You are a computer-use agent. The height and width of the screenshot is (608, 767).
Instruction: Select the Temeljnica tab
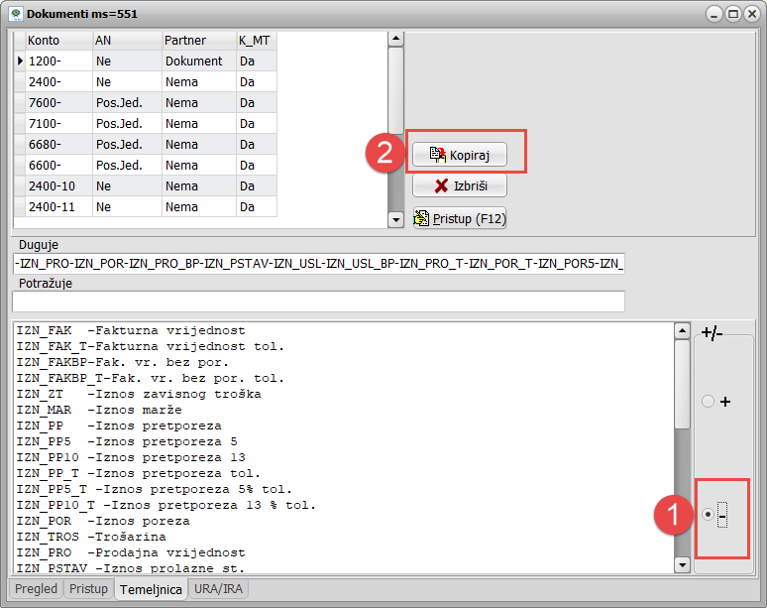coord(151,589)
